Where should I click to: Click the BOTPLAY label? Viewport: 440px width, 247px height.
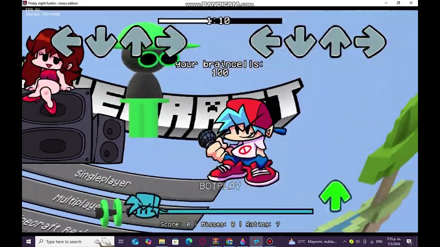(x=220, y=186)
